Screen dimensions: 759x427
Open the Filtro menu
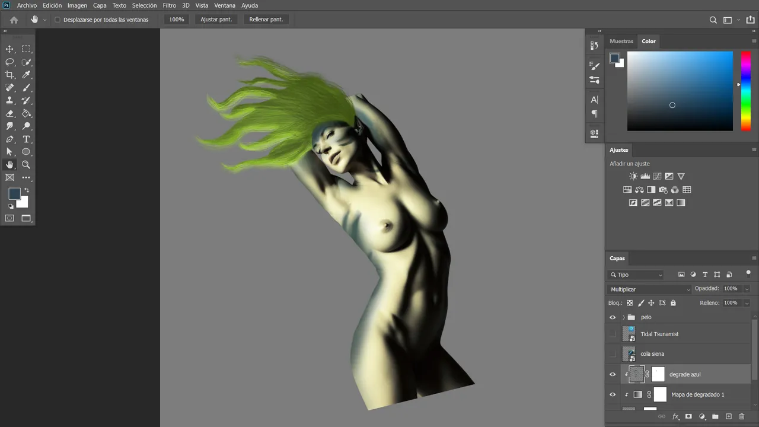tap(170, 5)
